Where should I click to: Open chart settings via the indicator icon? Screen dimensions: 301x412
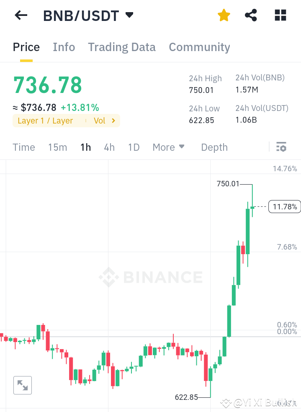pos(281,147)
